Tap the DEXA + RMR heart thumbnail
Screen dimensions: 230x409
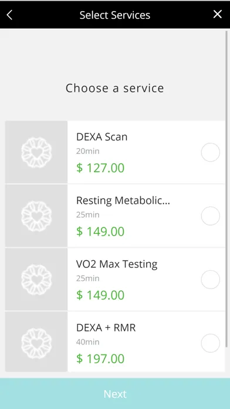(36, 341)
